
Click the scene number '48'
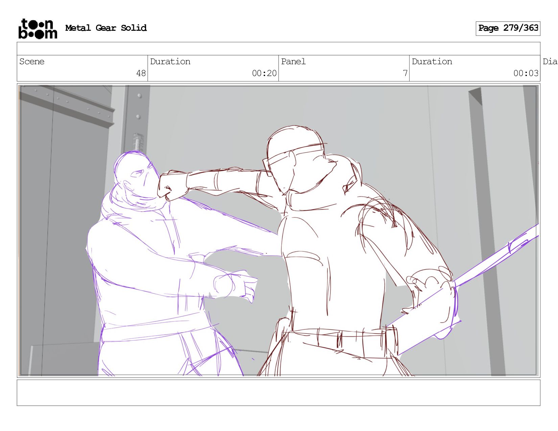pos(141,73)
